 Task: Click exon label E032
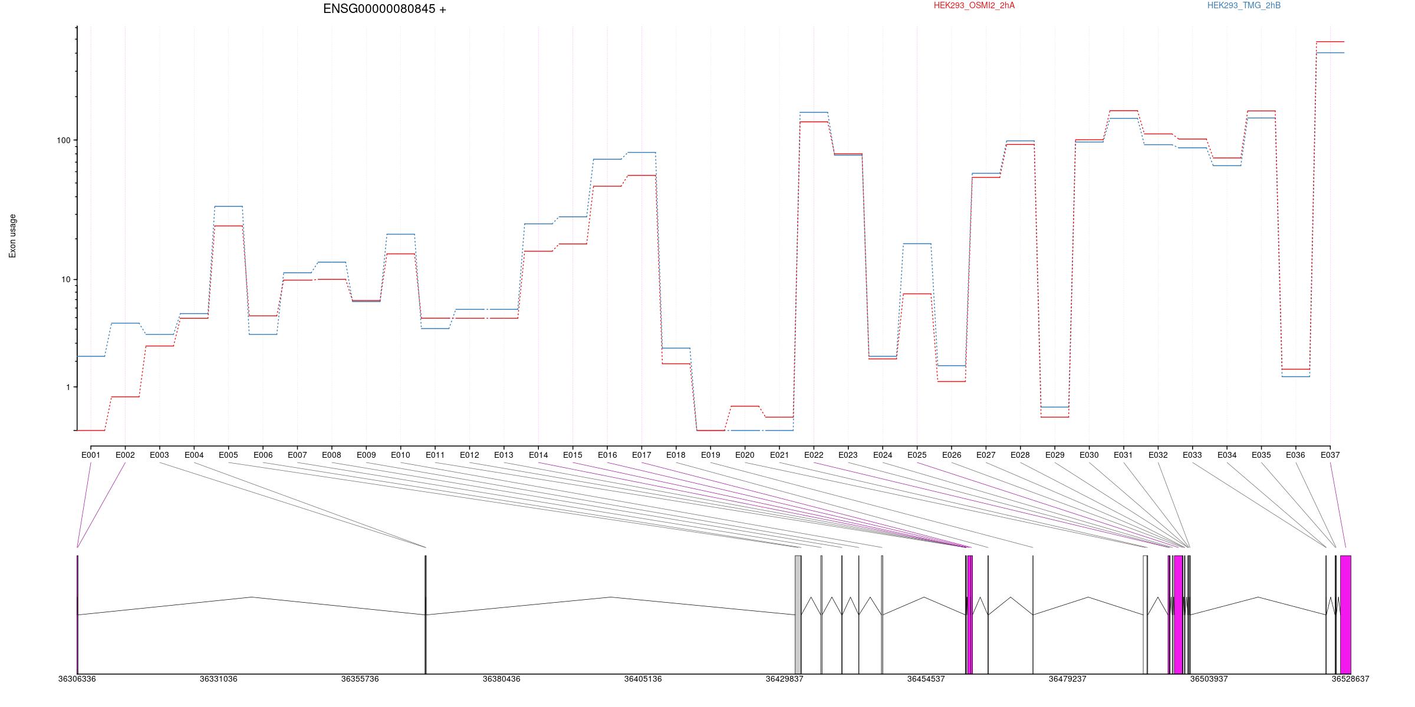1158,455
